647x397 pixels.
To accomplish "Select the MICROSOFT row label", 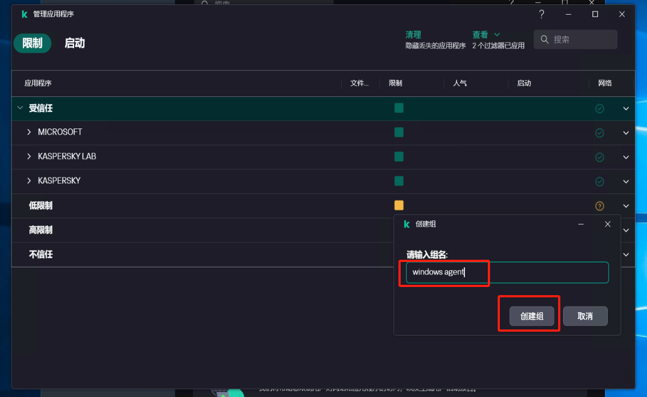I will pos(60,132).
